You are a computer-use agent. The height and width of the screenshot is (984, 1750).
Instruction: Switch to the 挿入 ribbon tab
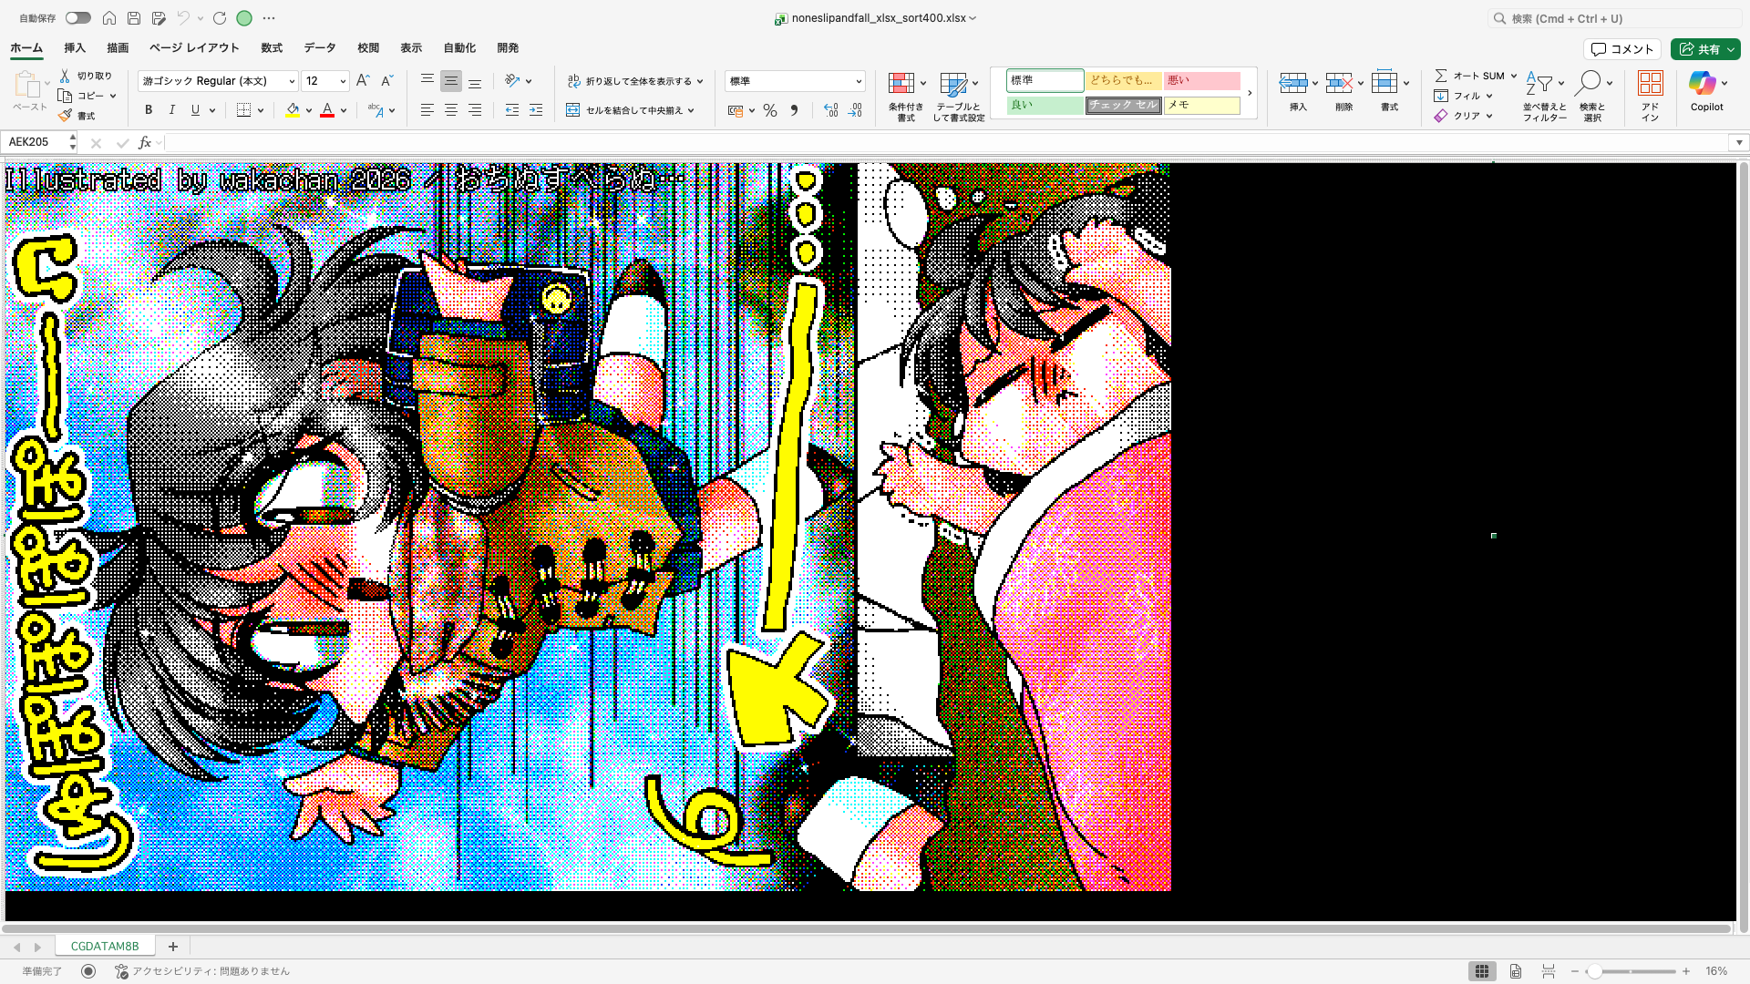(73, 47)
